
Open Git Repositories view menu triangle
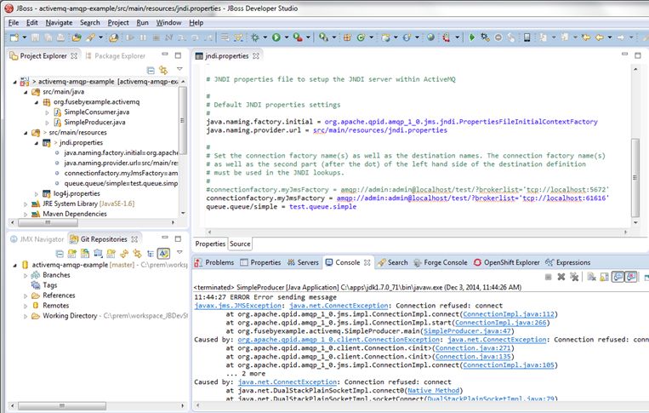click(x=179, y=252)
